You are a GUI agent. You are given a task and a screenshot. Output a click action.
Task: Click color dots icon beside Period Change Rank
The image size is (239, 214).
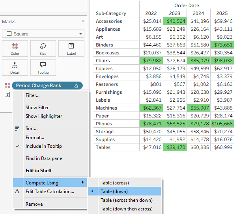7,86
